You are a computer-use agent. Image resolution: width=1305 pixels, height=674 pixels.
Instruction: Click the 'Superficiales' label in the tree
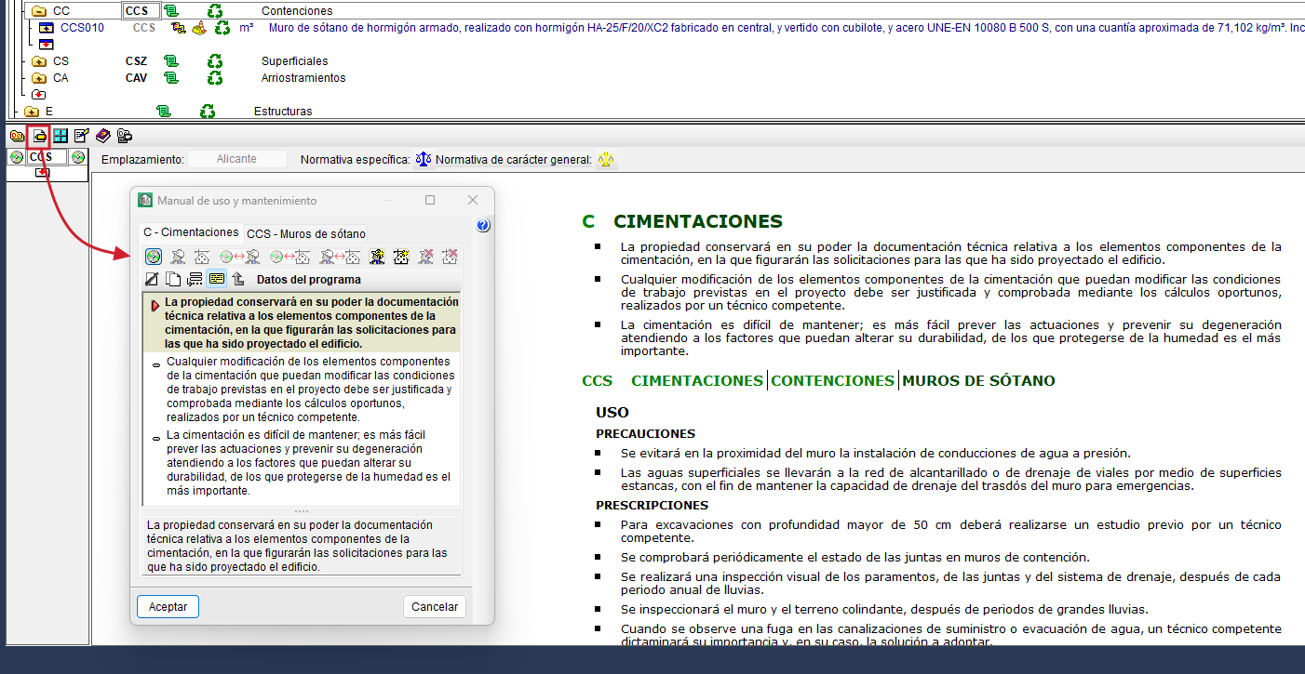pos(295,61)
